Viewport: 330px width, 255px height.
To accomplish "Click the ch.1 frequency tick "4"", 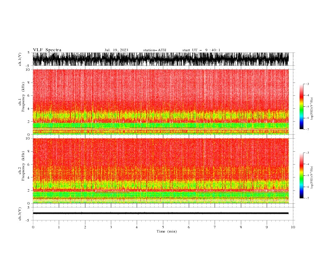I will click(x=28, y=109).
